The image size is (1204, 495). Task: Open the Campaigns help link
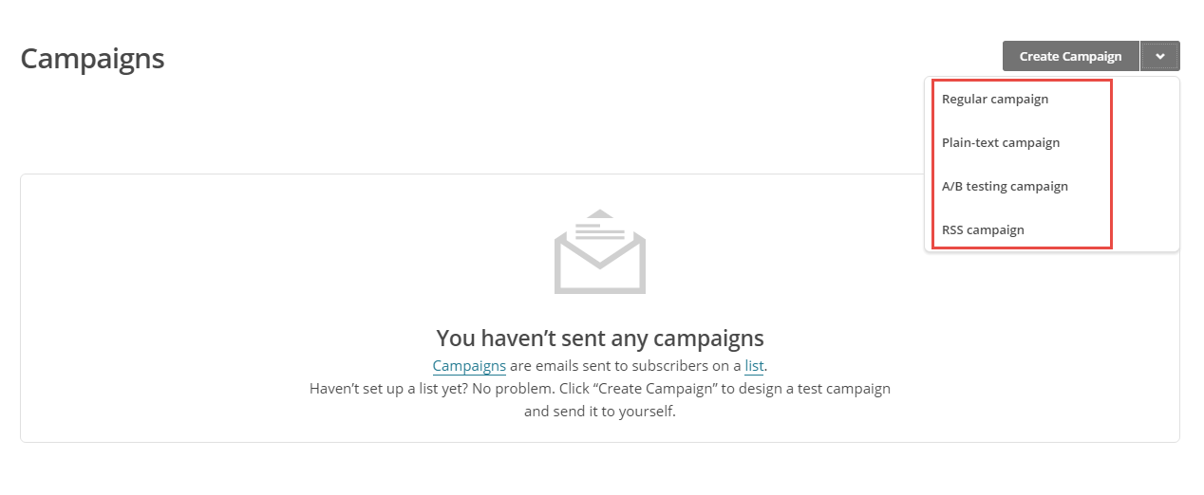click(469, 365)
